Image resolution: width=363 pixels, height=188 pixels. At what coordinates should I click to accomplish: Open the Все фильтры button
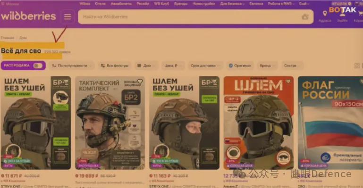[x=115, y=65]
